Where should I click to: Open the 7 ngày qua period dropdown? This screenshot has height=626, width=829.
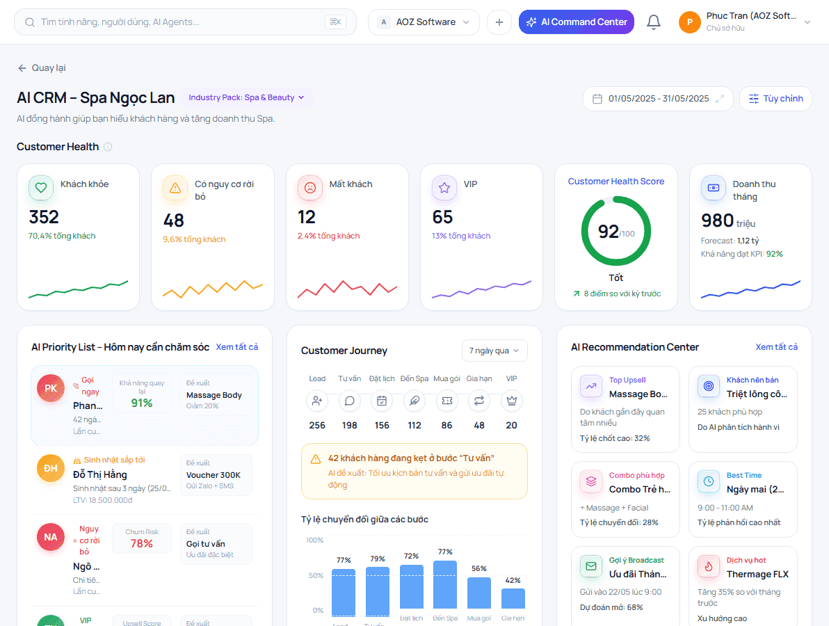coord(494,351)
